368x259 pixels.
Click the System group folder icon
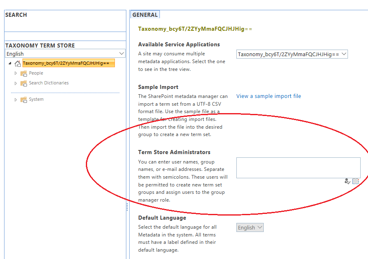pyautogui.click(x=23, y=100)
